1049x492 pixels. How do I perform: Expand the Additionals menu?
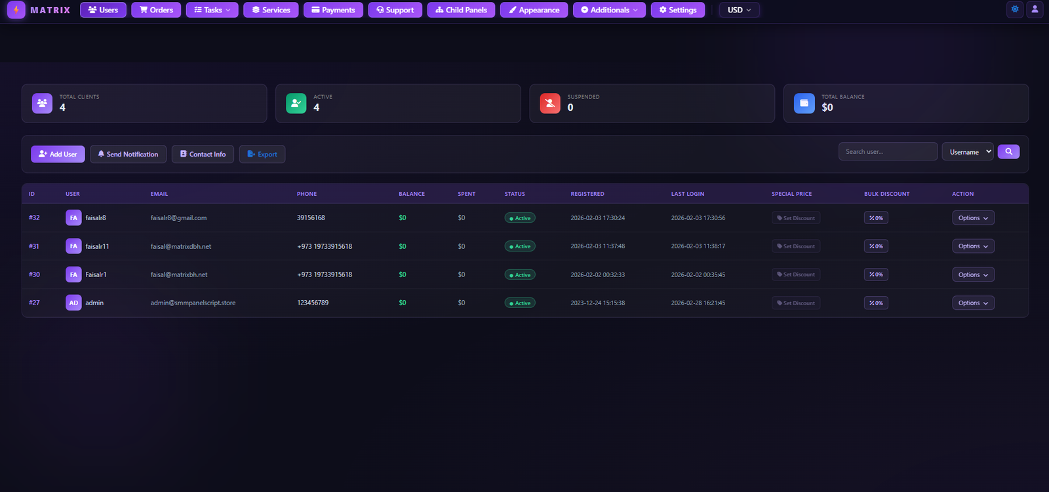tap(609, 10)
